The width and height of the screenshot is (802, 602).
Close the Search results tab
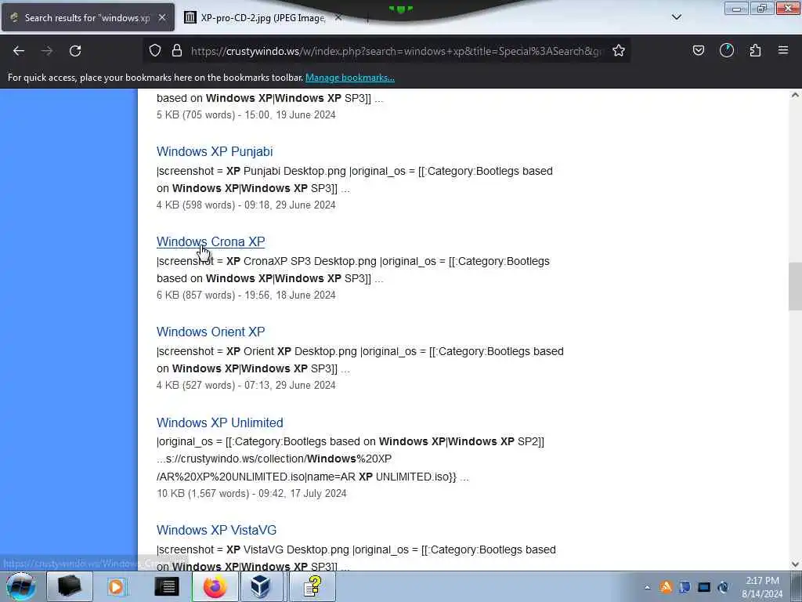(x=162, y=17)
